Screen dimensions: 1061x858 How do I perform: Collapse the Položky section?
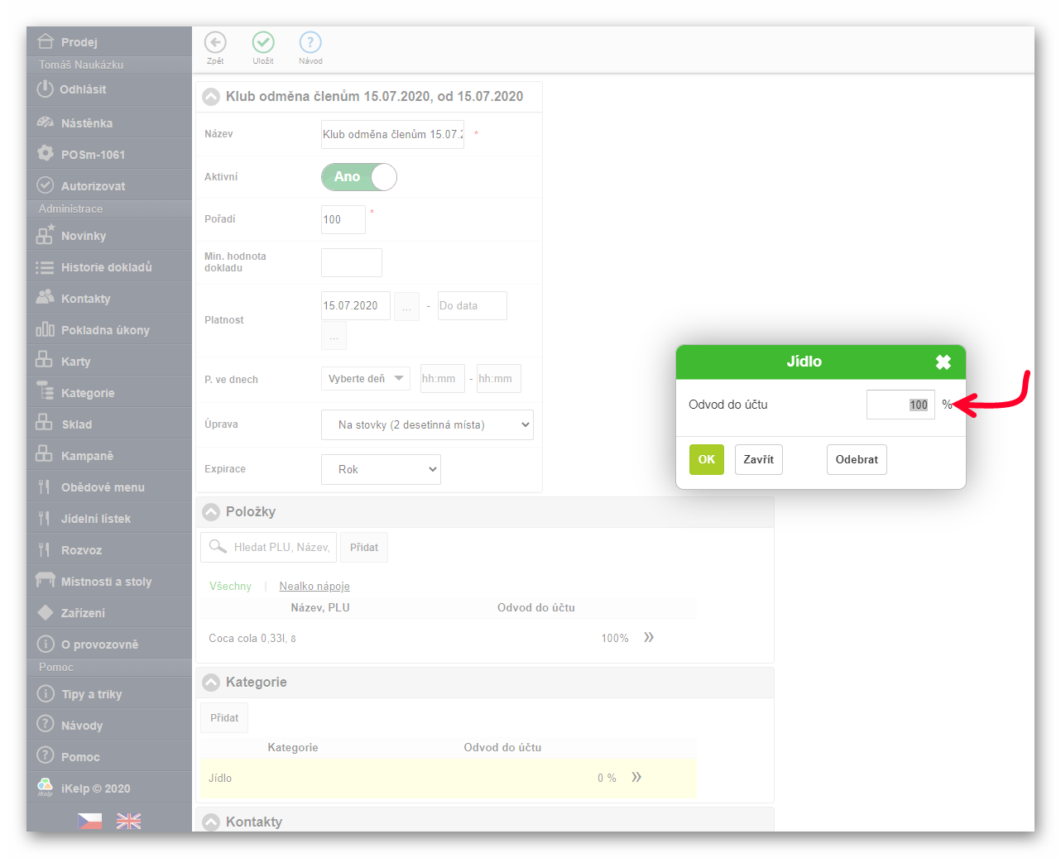click(x=212, y=512)
